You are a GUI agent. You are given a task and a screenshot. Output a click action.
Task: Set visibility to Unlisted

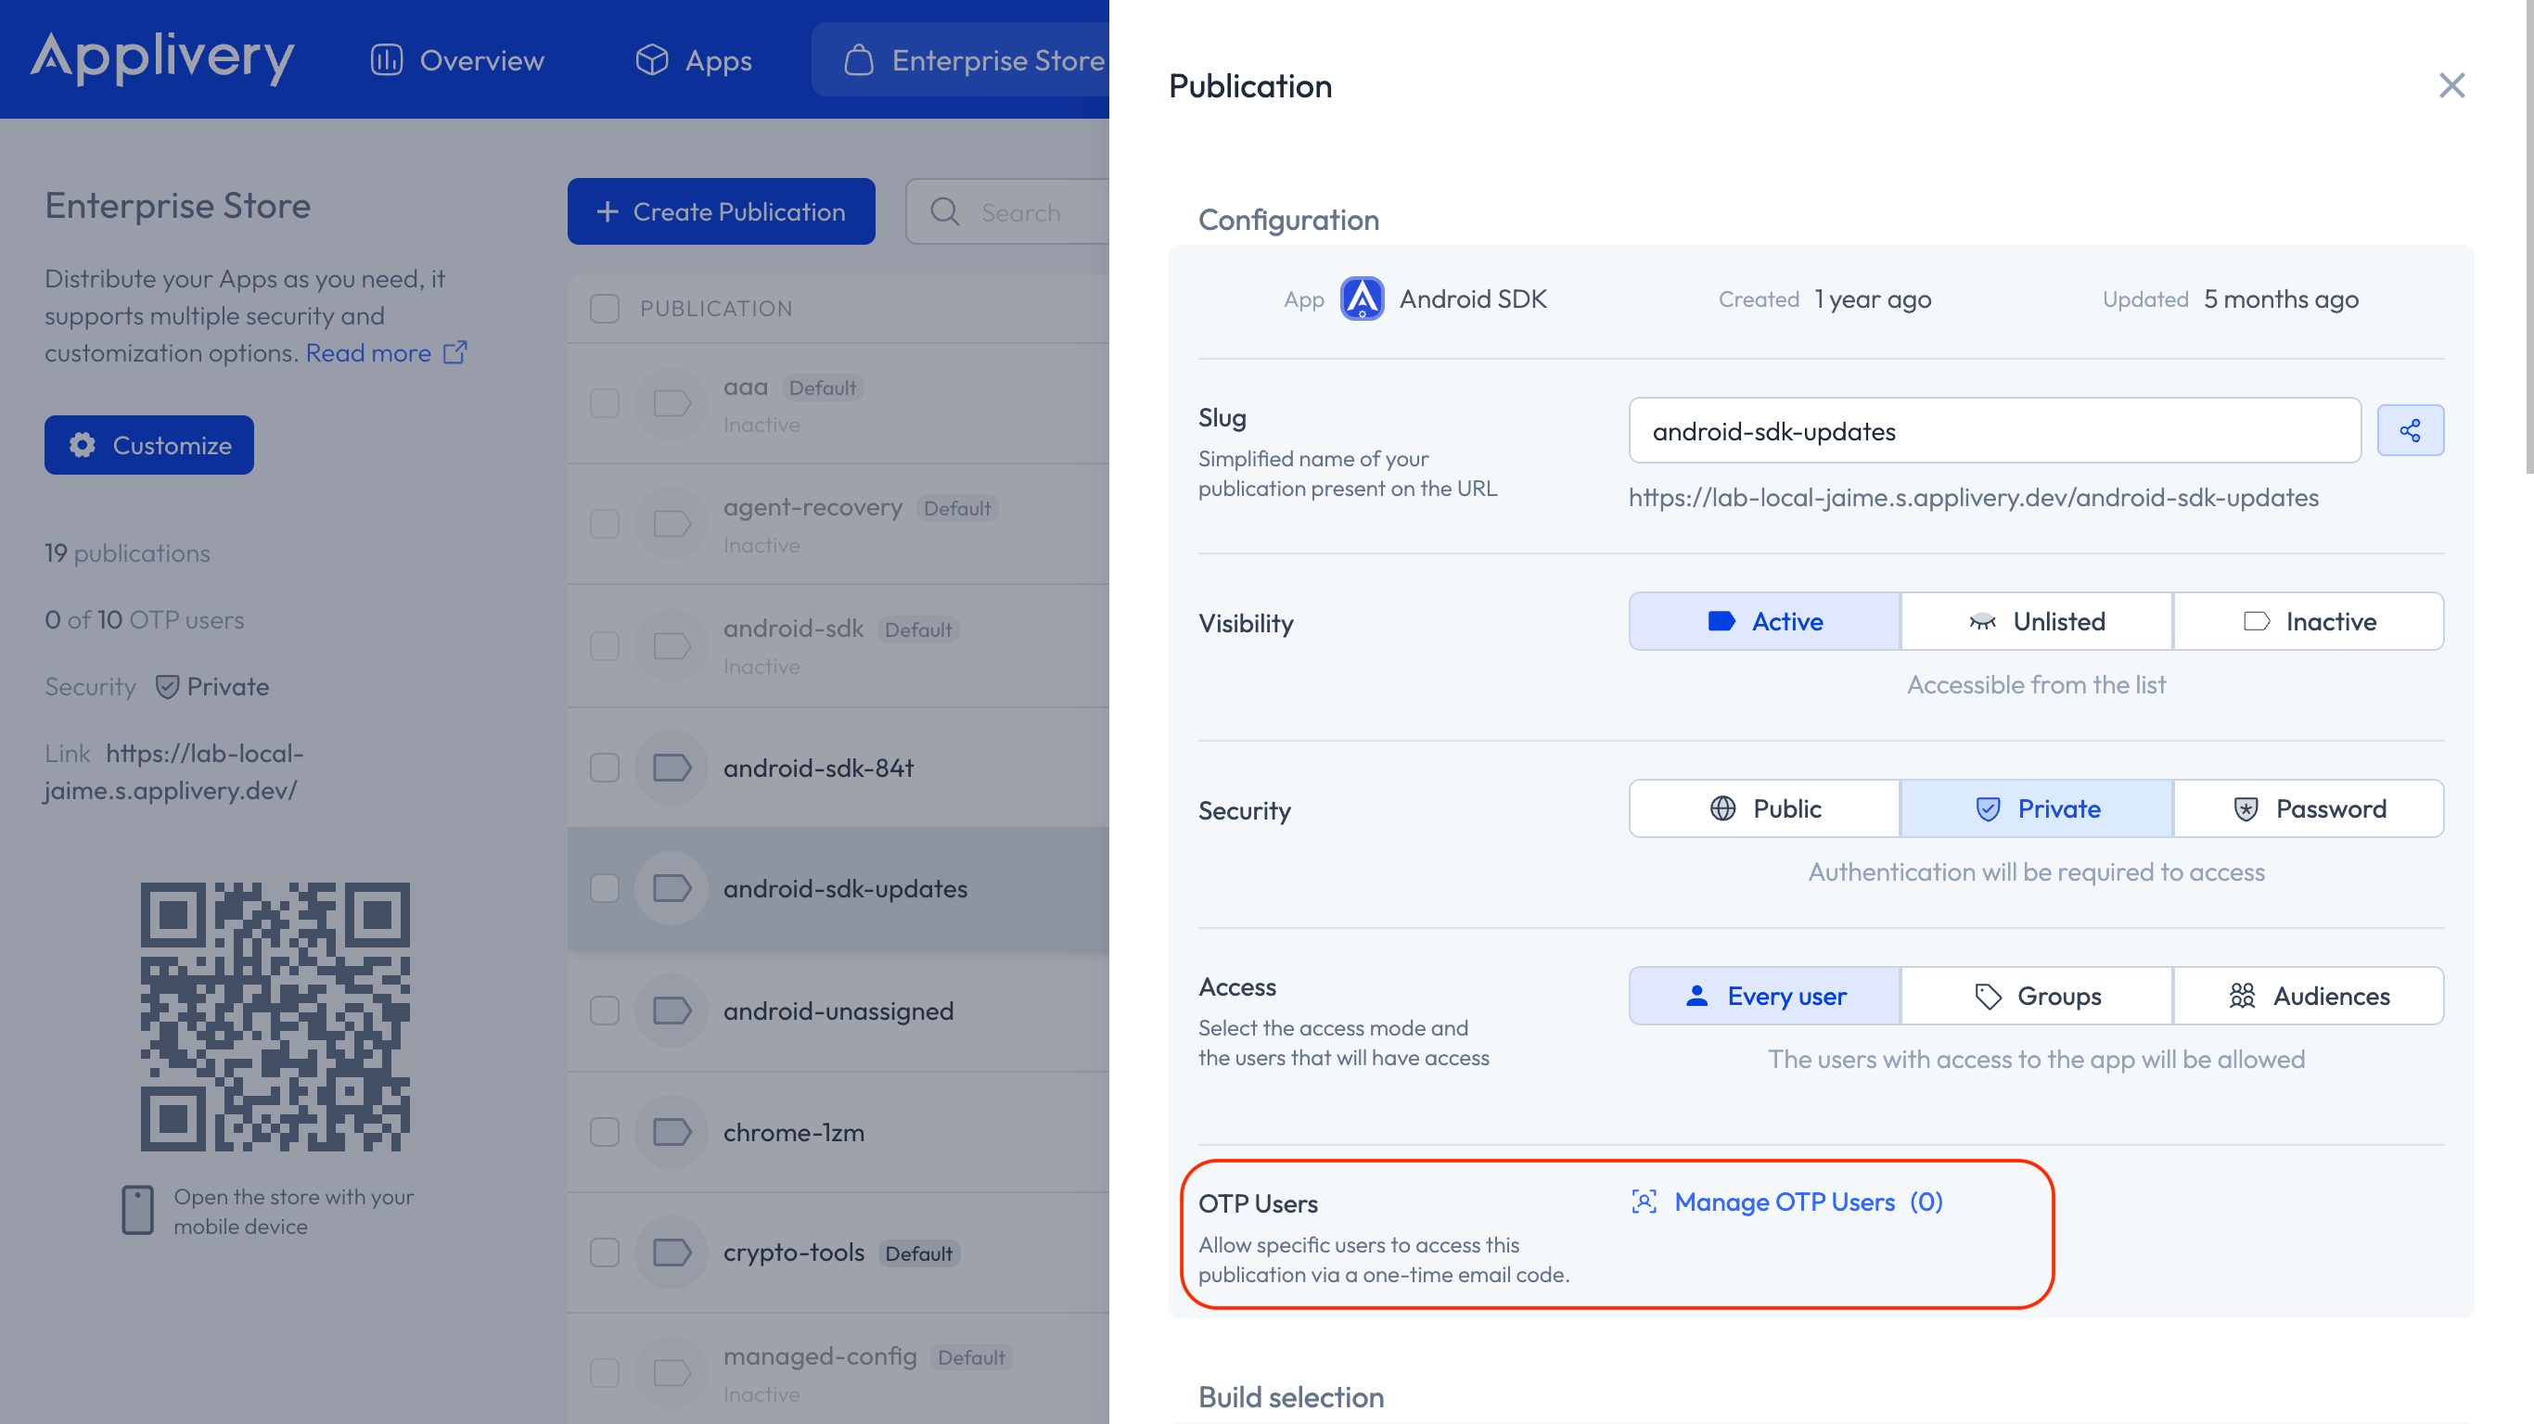pos(2036,621)
